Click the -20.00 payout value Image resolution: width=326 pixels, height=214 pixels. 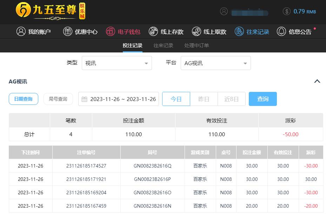pyautogui.click(x=311, y=206)
